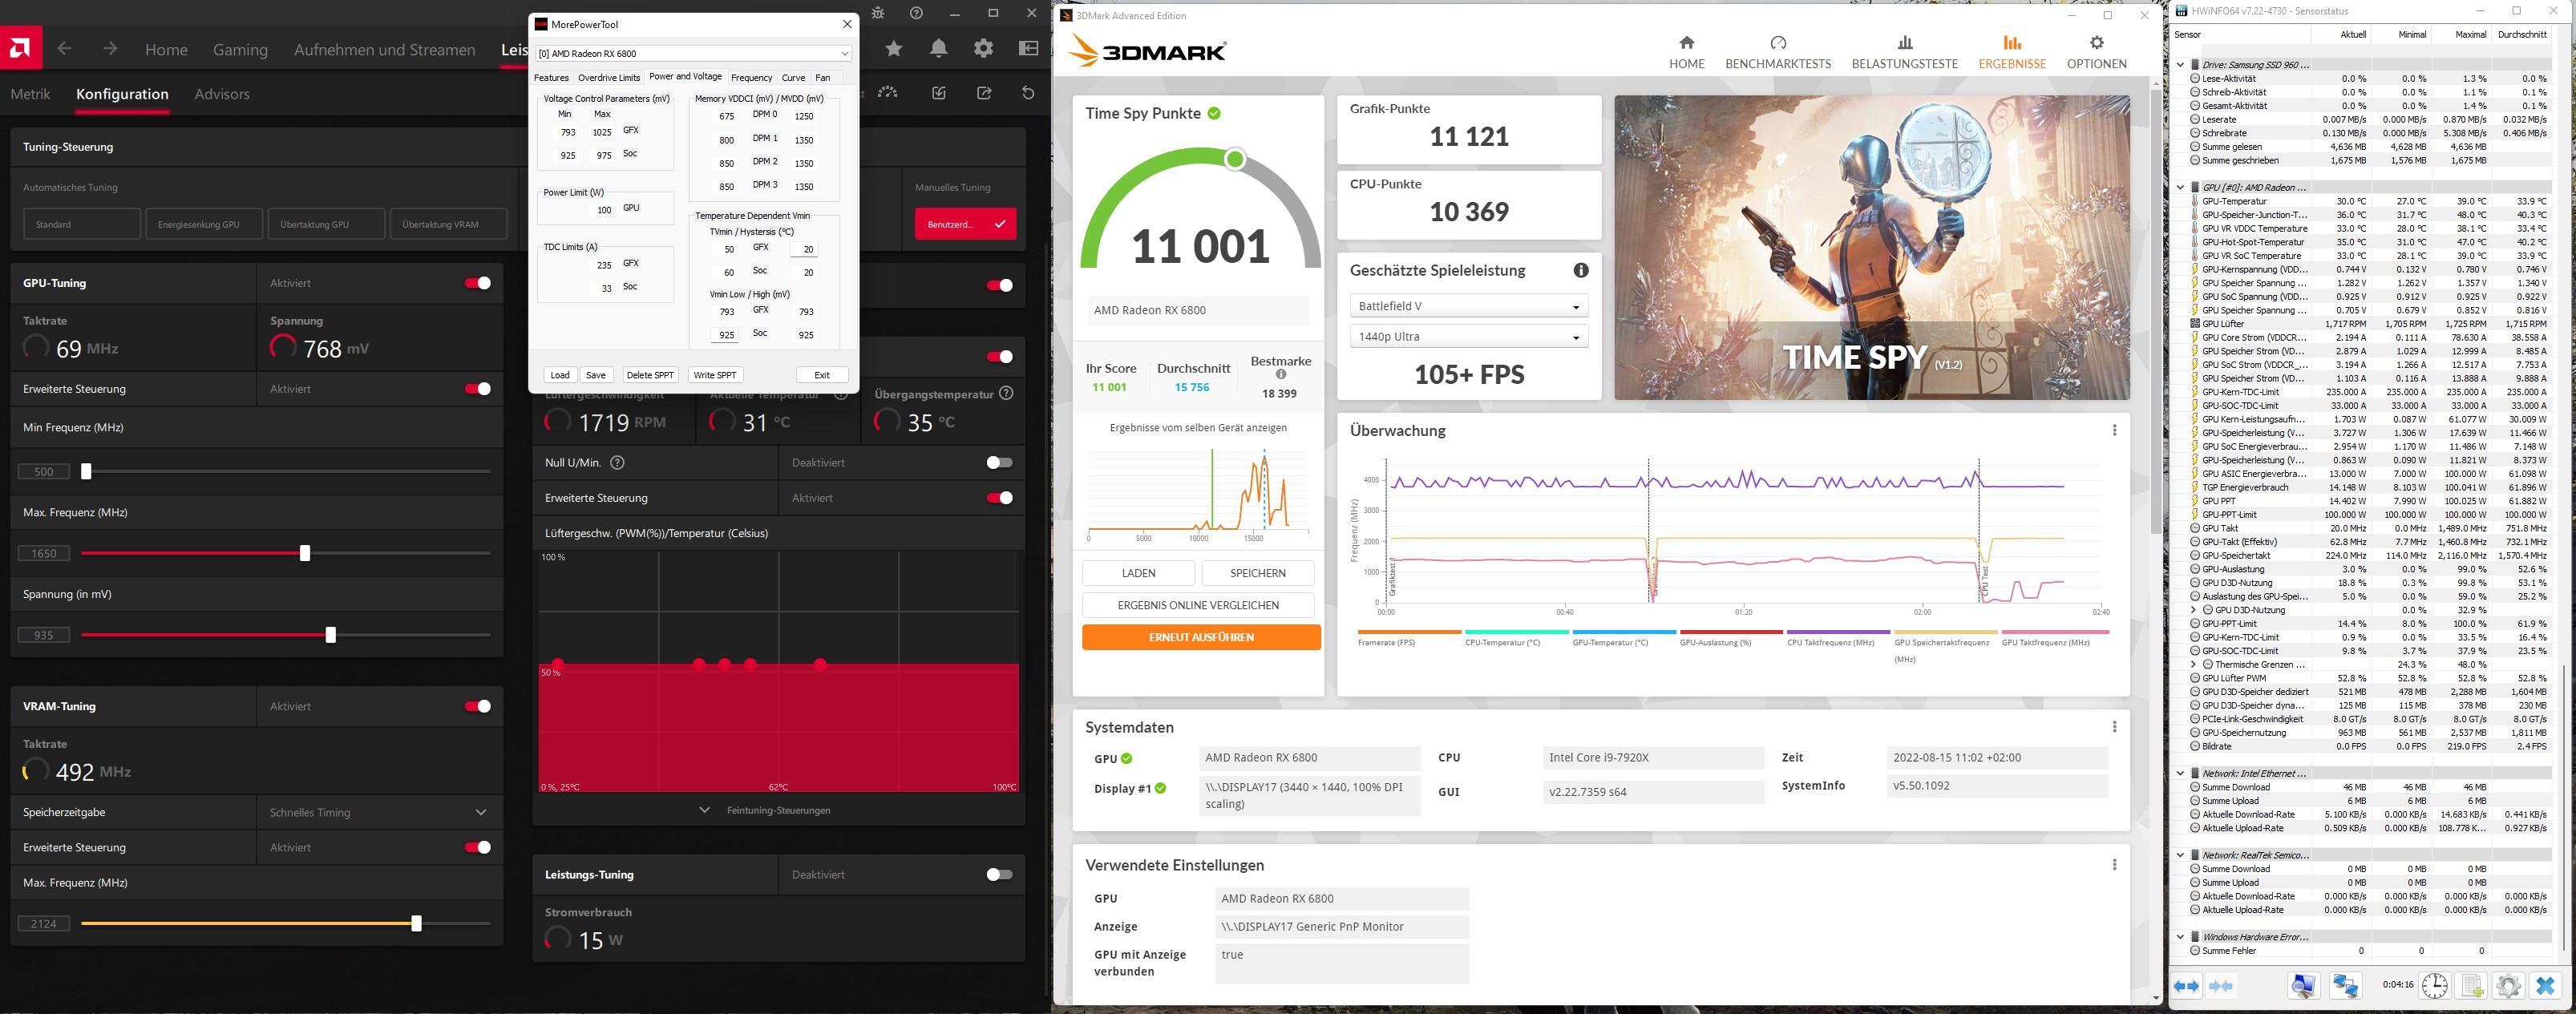
Task: Open Speicherzeitgabe Schnelles Timing dropdown
Action: (x=379, y=812)
